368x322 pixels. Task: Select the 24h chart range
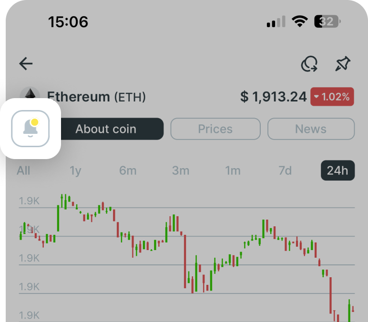tap(337, 171)
